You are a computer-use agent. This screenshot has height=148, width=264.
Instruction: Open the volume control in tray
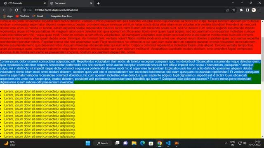tap(245, 143)
